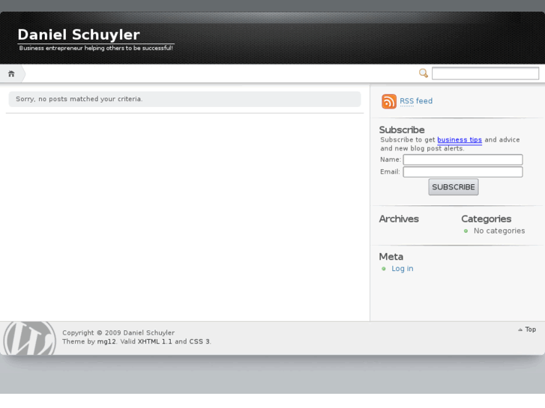Follow the business tips link
Screen dimensions: 545x408
click(x=459, y=139)
